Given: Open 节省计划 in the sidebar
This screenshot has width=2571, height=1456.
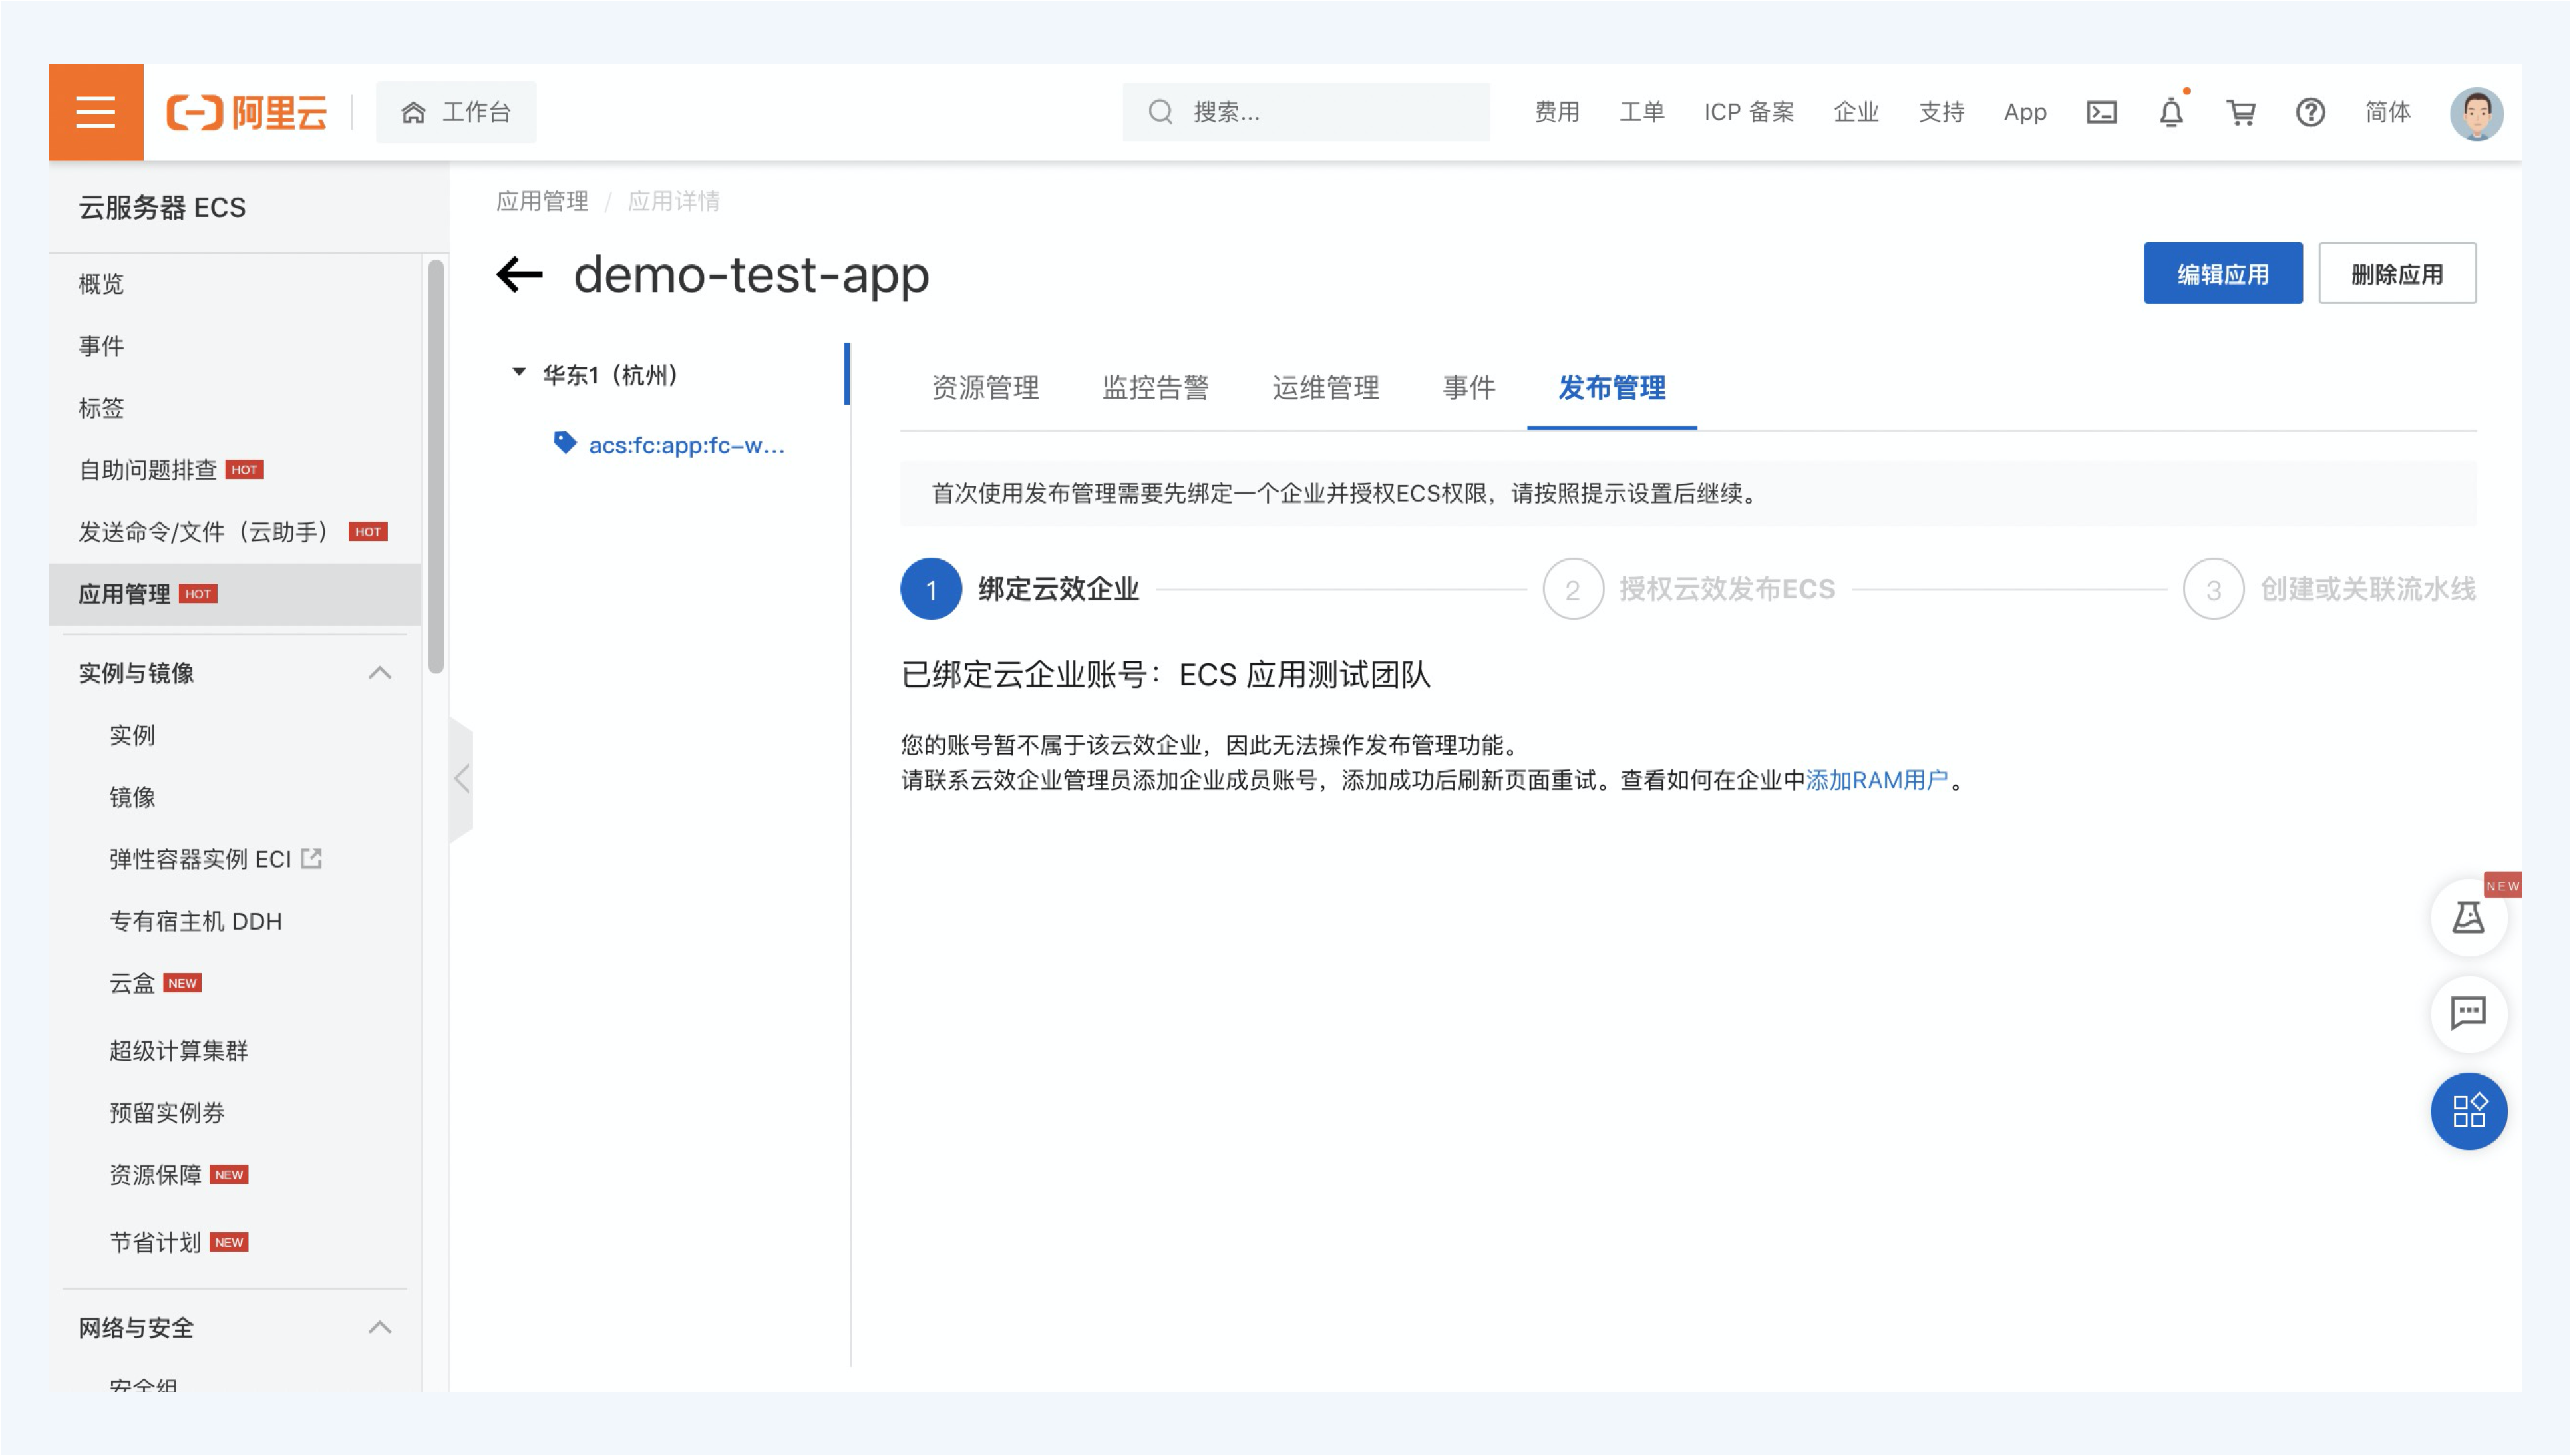Looking at the screenshot, I should [x=155, y=1242].
